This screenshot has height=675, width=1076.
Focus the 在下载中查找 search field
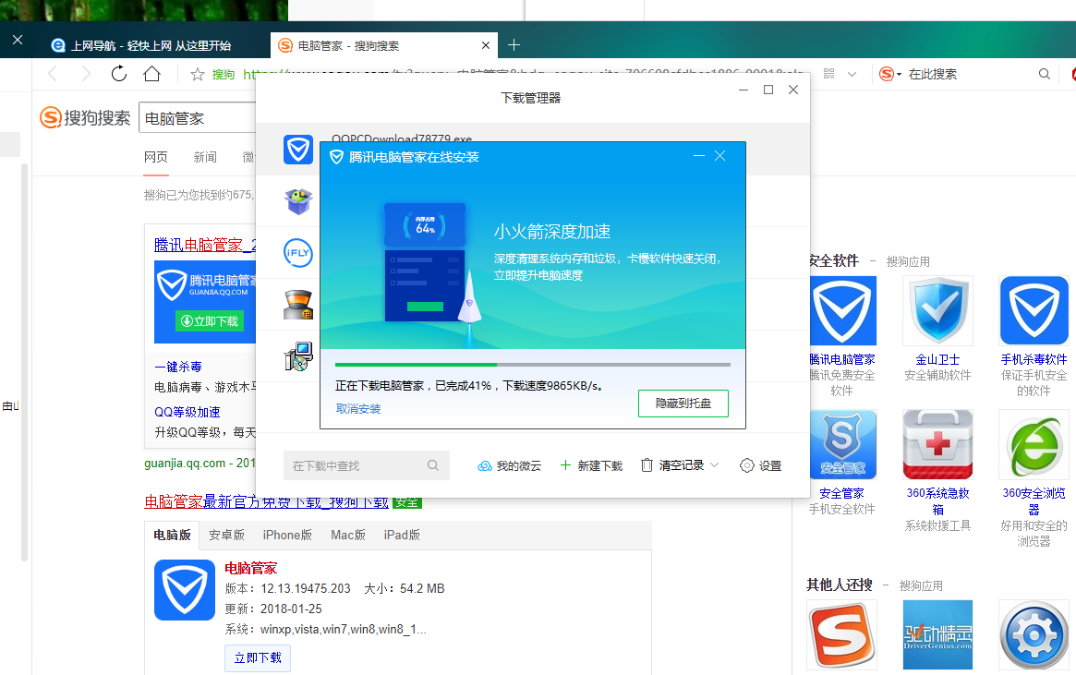click(367, 465)
